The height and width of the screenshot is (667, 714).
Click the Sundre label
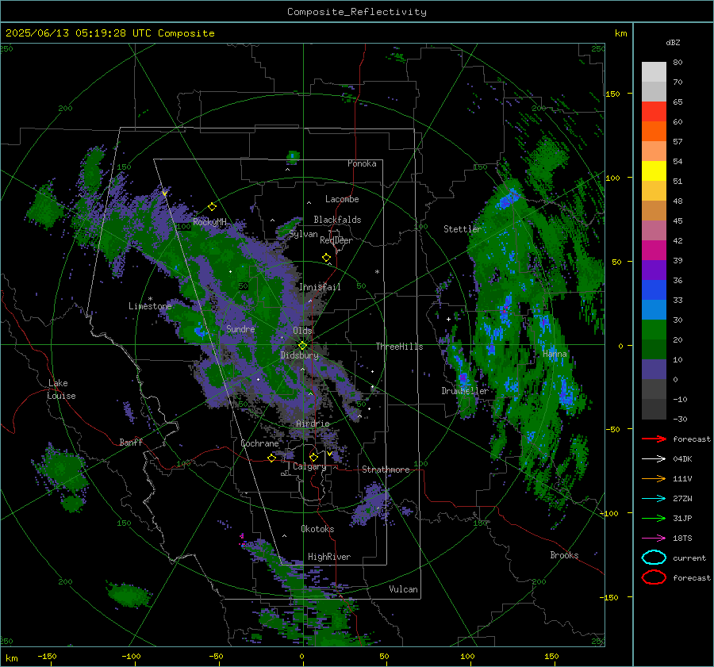coord(240,328)
